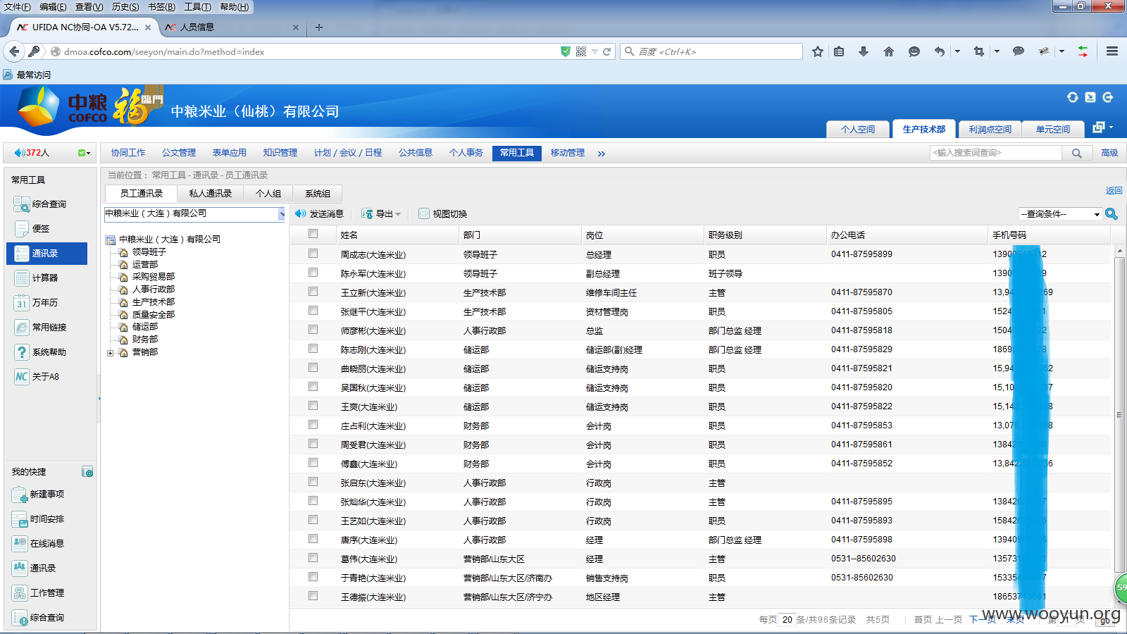Switch to 系统组 tab
The height and width of the screenshot is (634, 1127).
click(x=318, y=194)
